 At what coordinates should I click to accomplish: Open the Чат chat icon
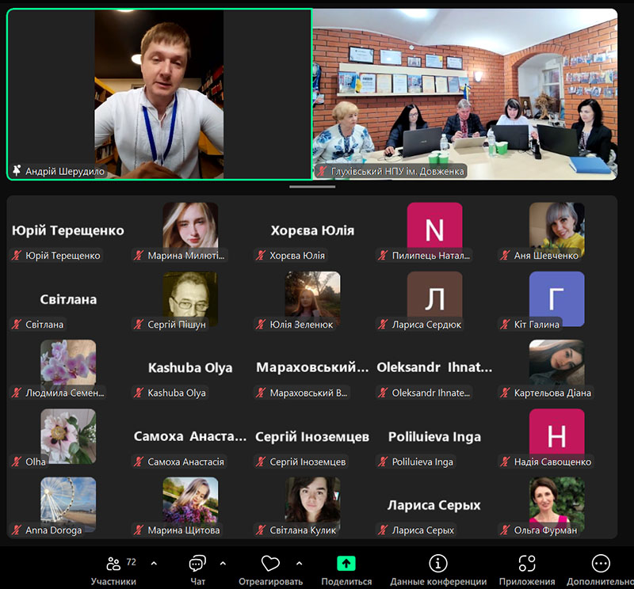(197, 564)
